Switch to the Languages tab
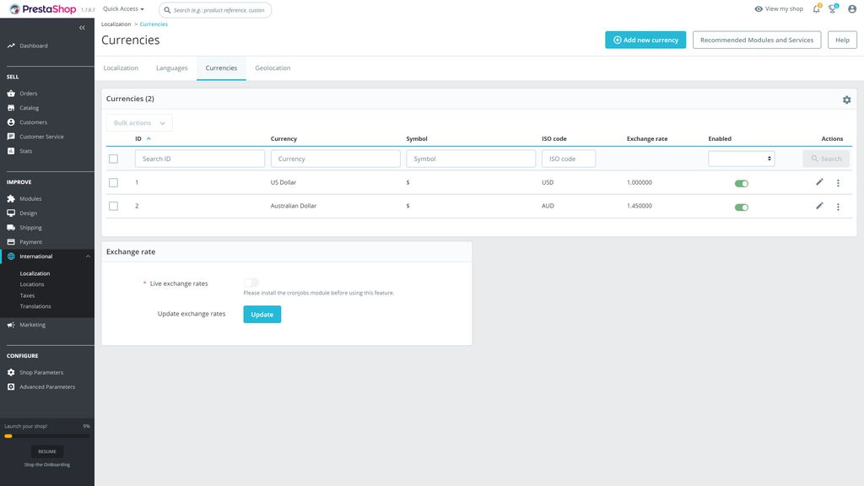Screen dimensions: 864x486 tap(171, 67)
